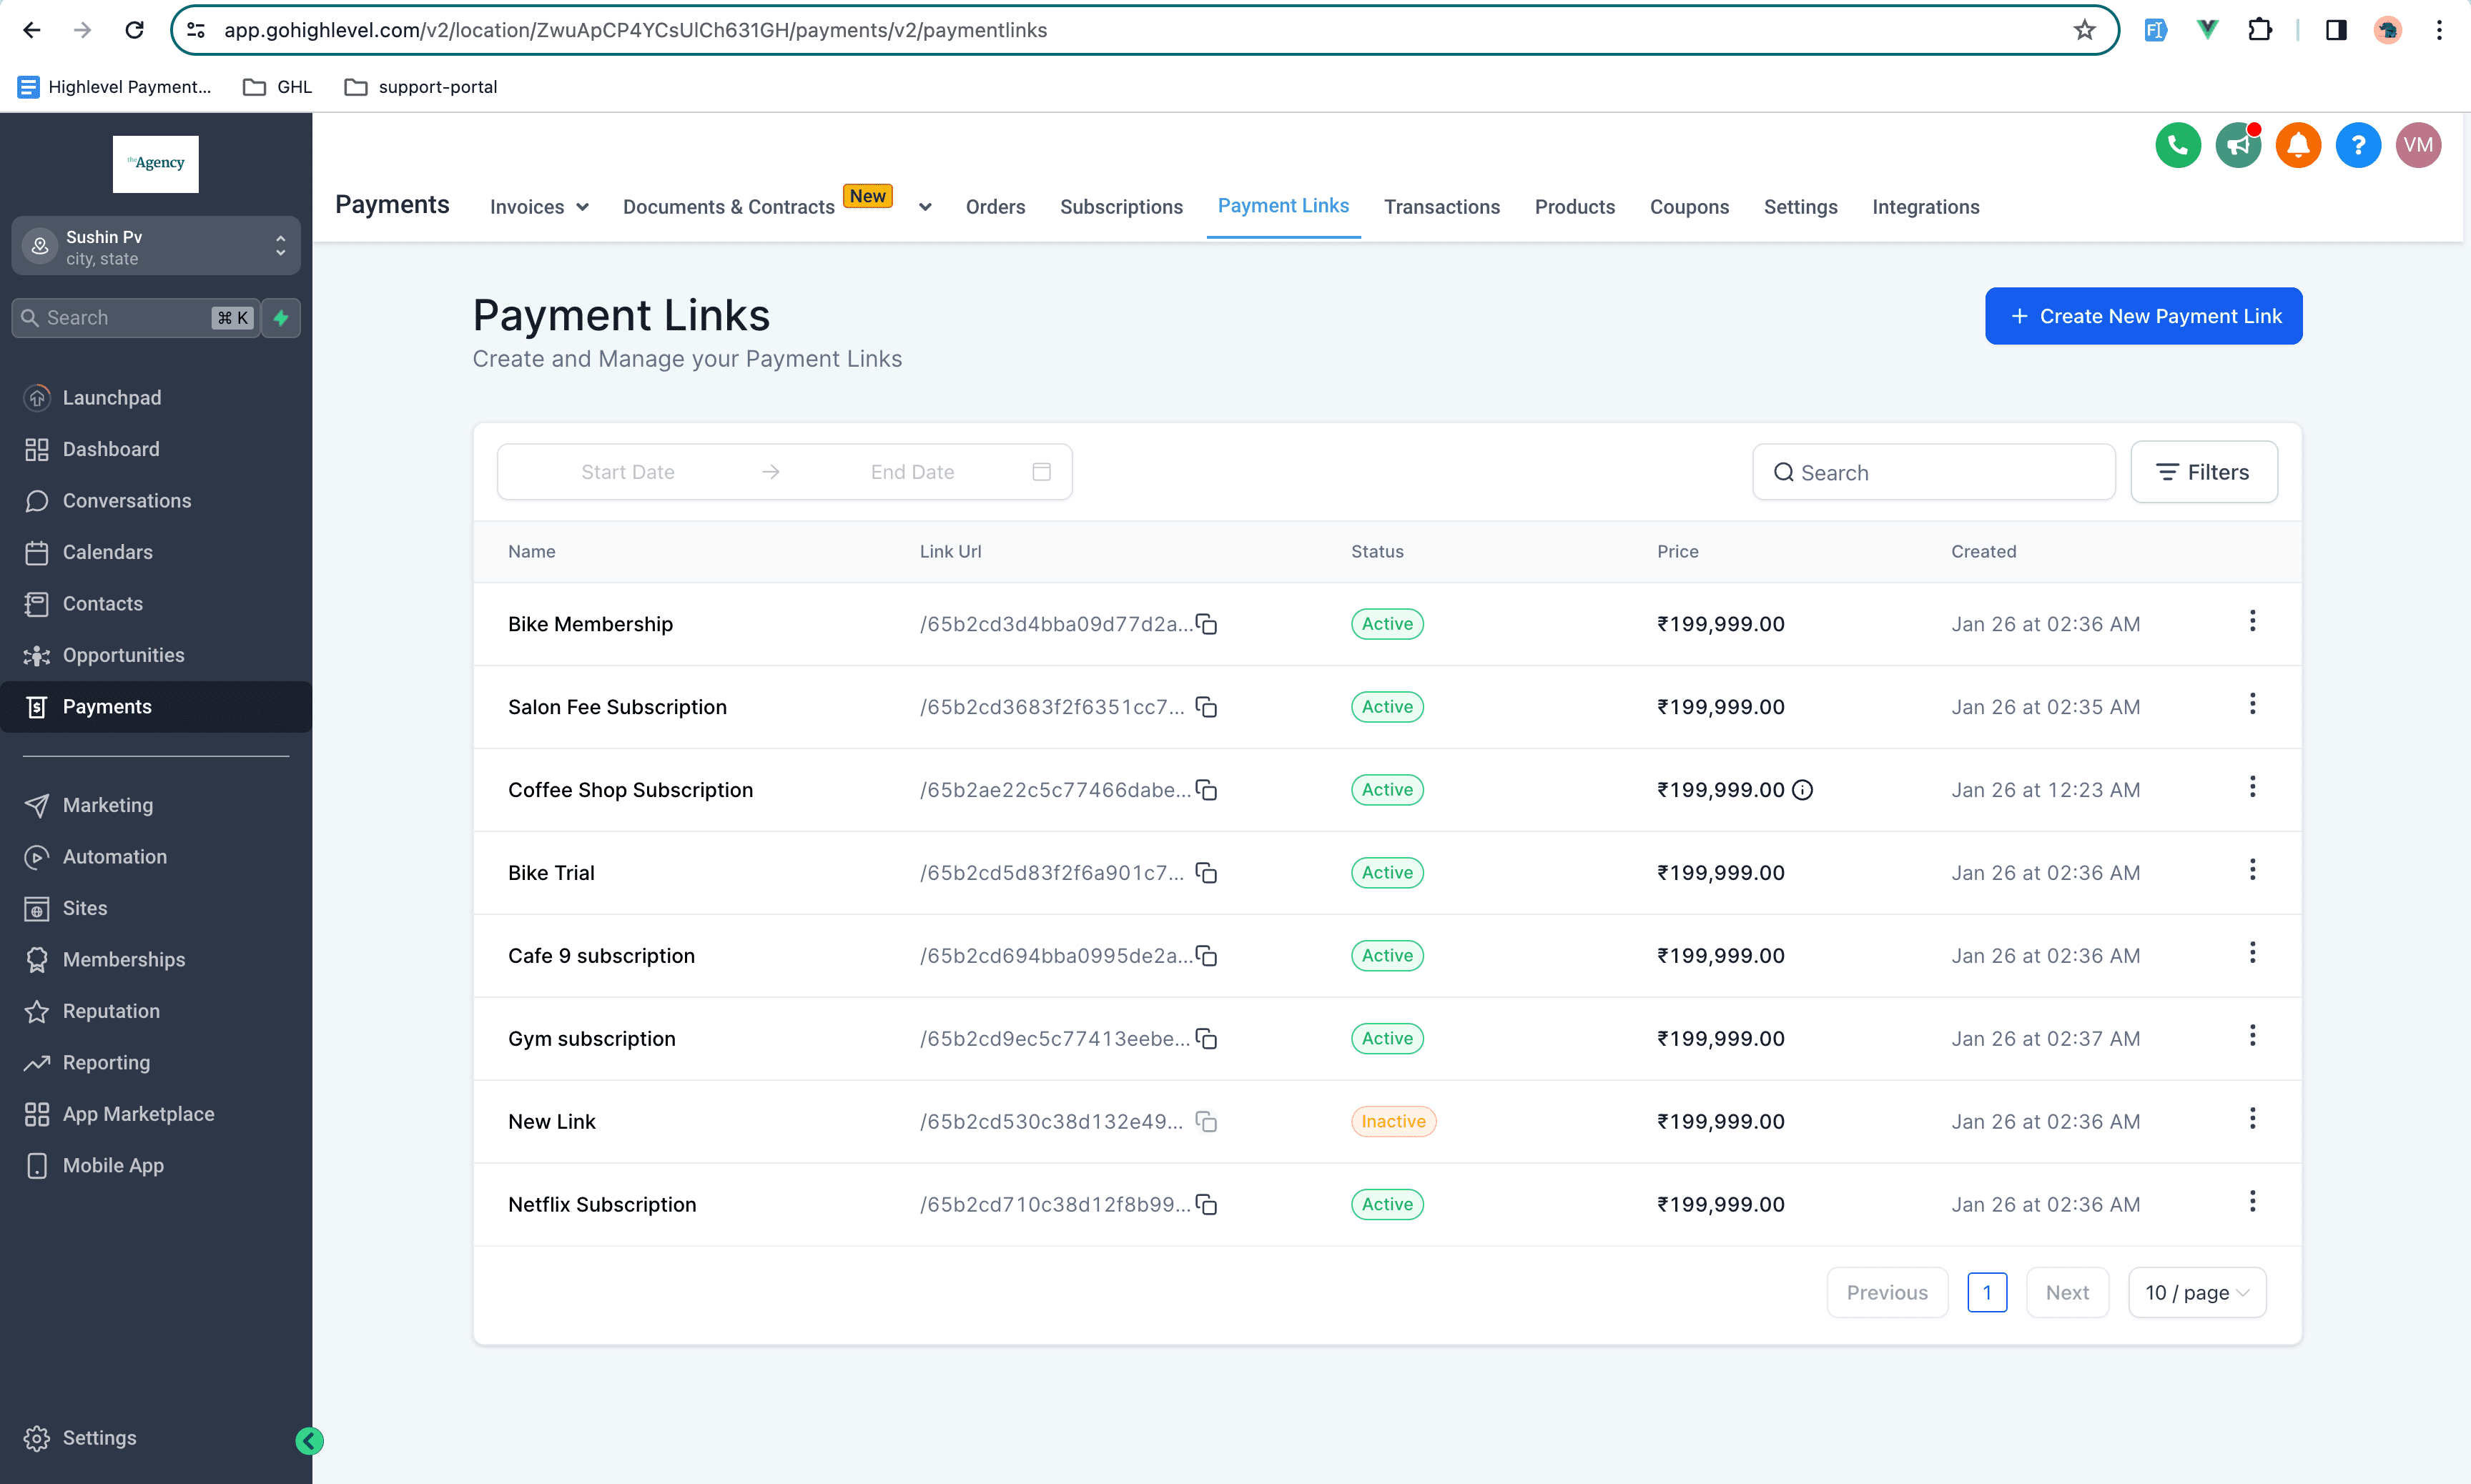
Task: Click the sidebar Search box
Action: tap(135, 318)
